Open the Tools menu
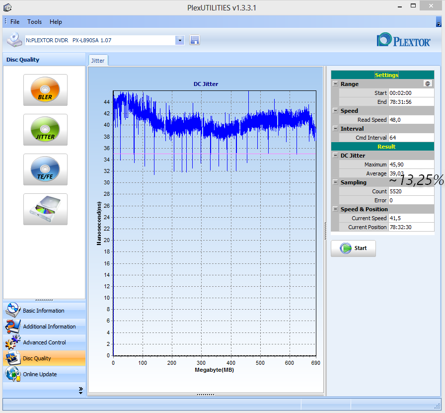Image resolution: width=445 pixels, height=413 pixels. (34, 22)
